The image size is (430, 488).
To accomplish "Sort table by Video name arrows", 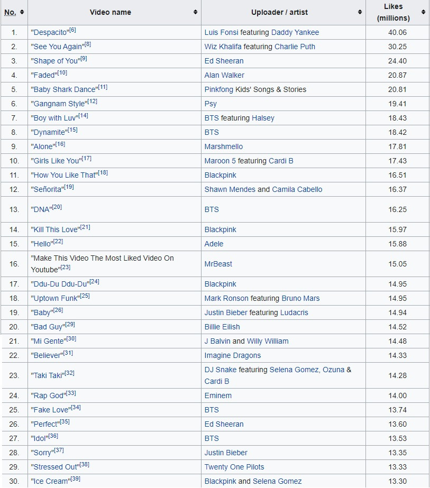I will 195,12.
